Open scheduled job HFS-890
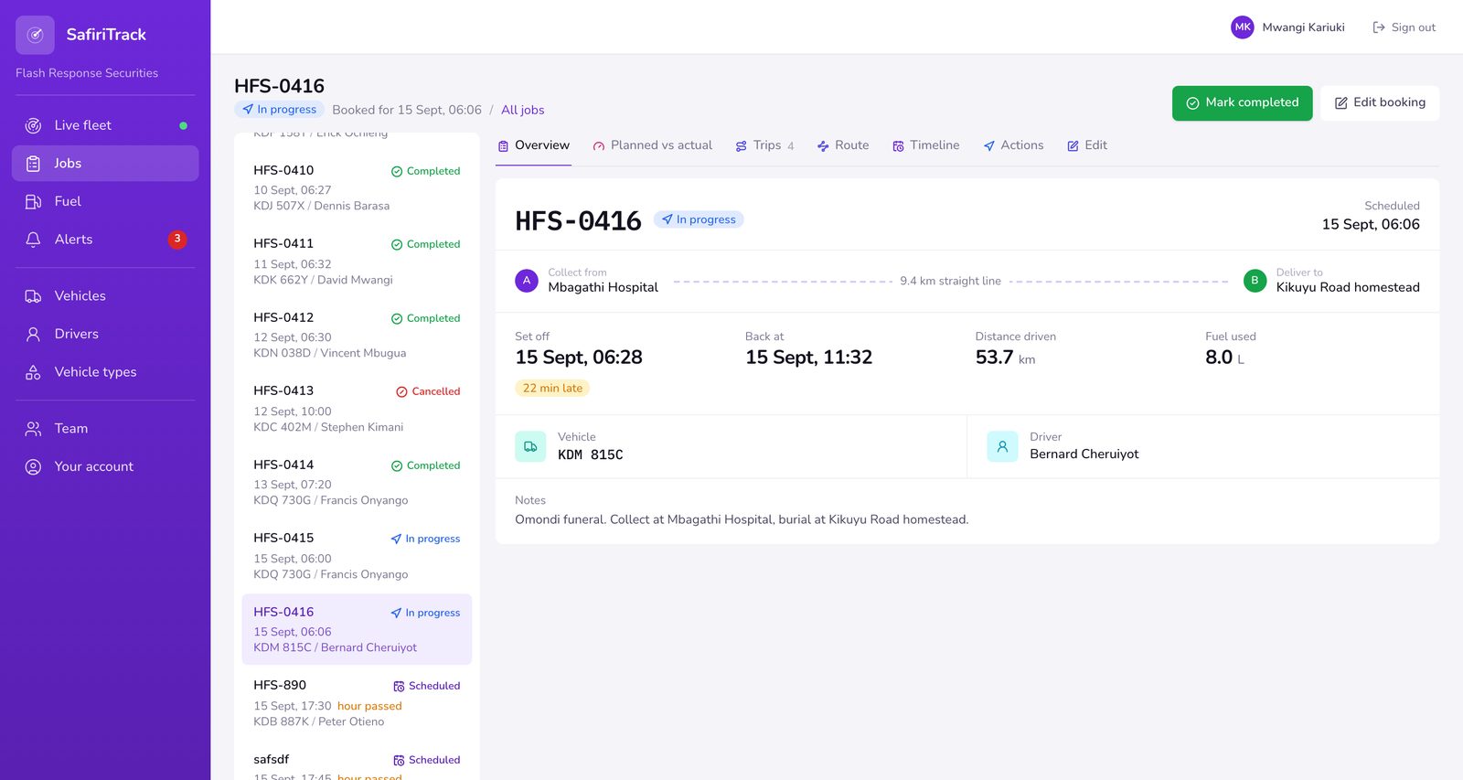Image resolution: width=1463 pixels, height=780 pixels. click(x=357, y=703)
